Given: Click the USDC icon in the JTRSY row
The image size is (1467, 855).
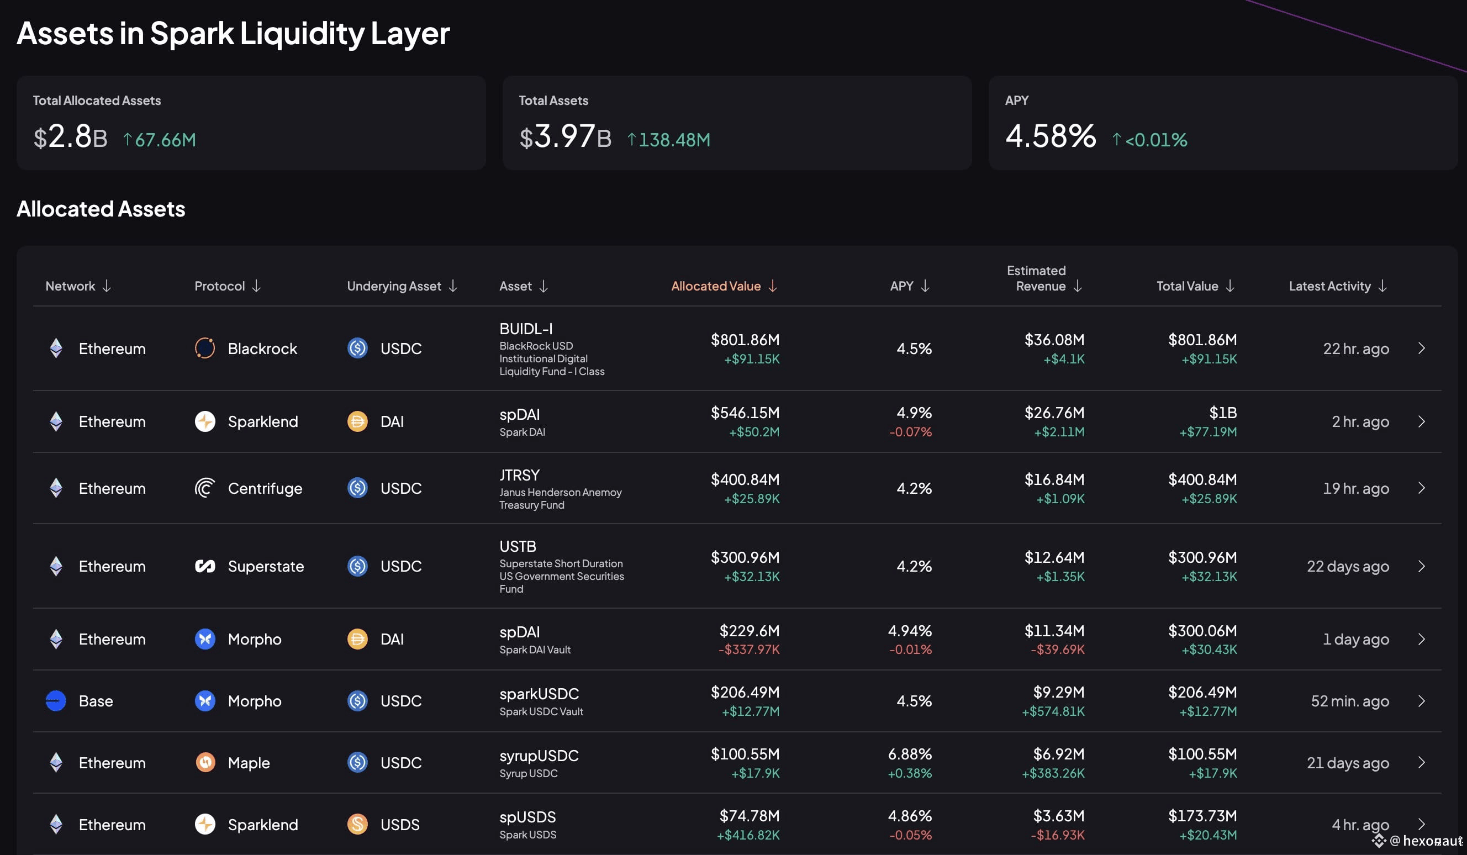Looking at the screenshot, I should [x=357, y=488].
